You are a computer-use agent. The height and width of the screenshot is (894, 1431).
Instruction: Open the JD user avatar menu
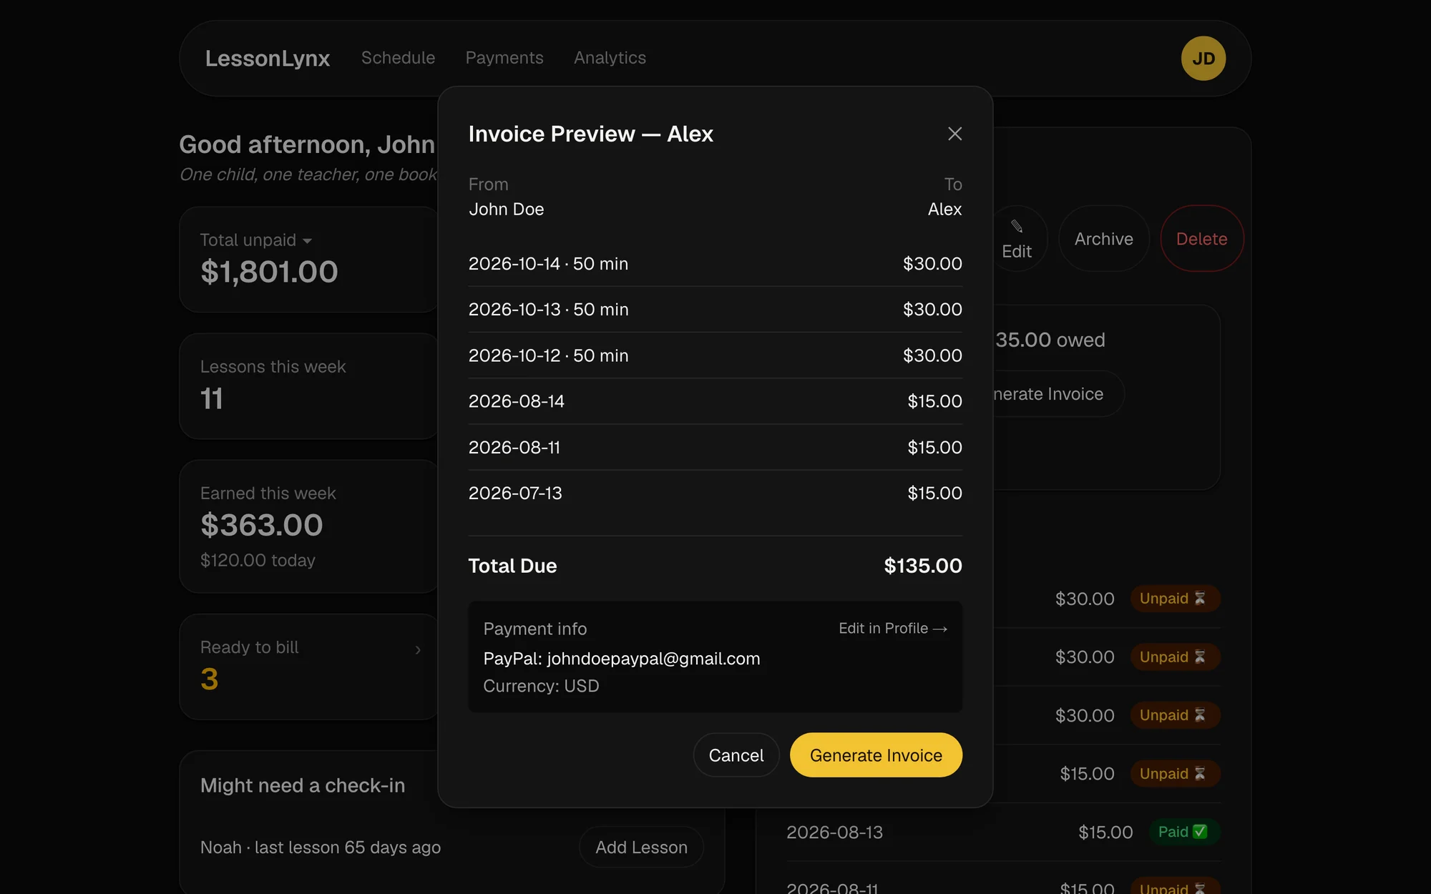tap(1203, 59)
